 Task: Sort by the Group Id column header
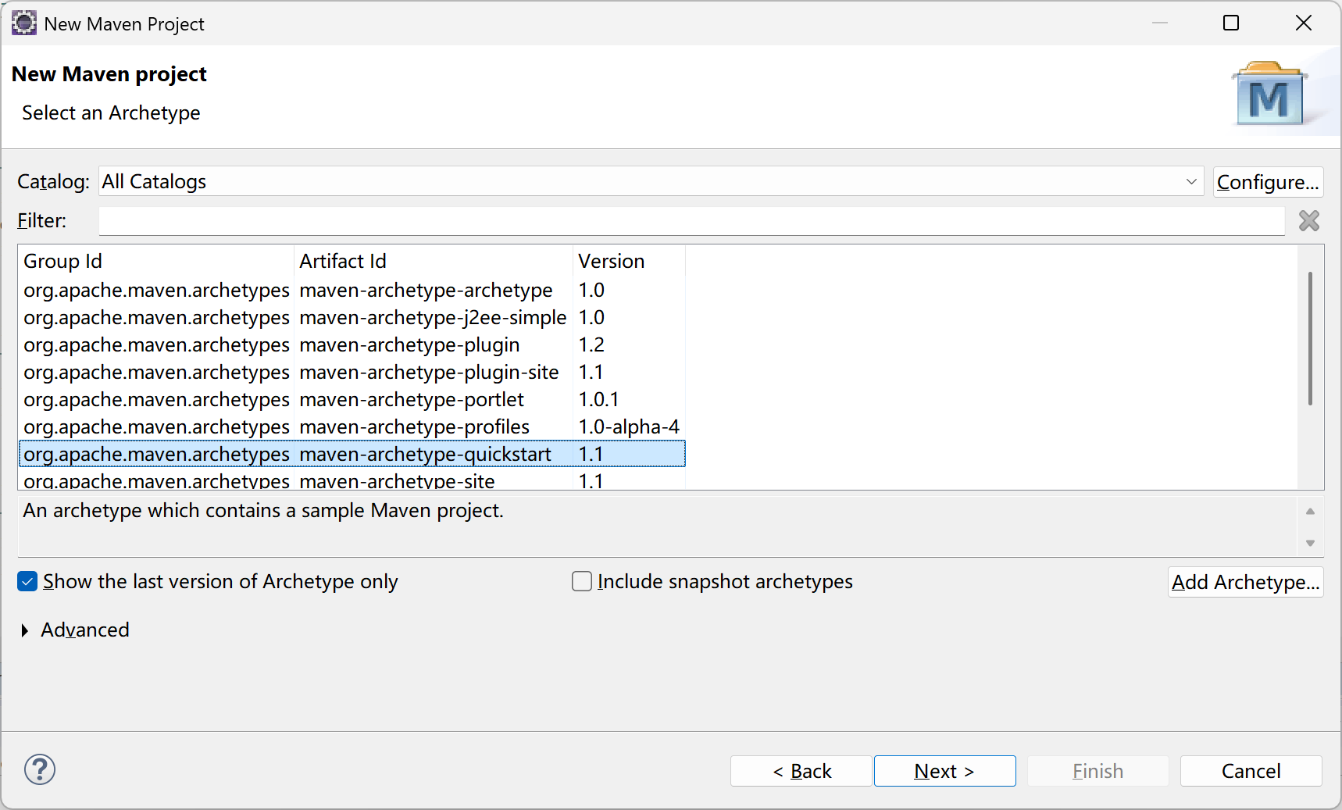click(x=156, y=261)
